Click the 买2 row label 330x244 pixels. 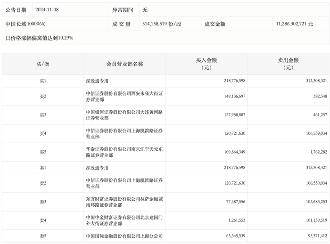43,96
